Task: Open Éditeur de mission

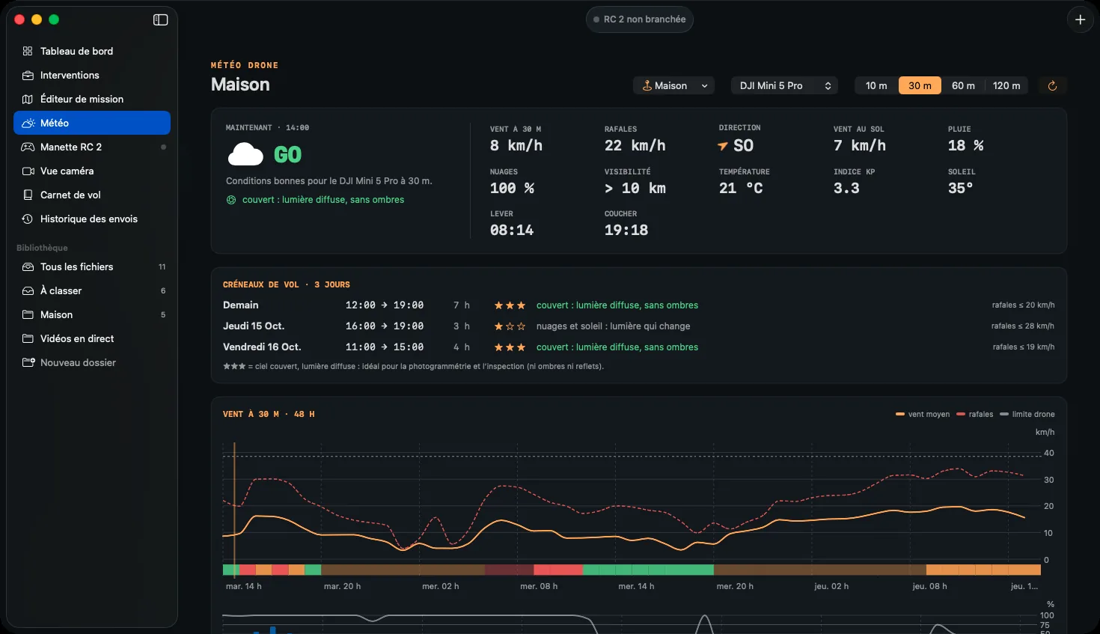Action: 82,99
